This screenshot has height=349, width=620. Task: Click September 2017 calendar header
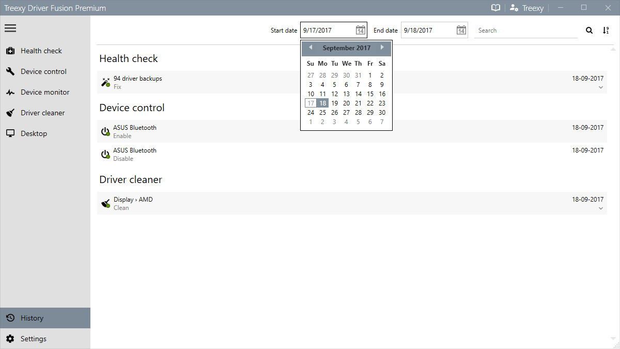346,48
